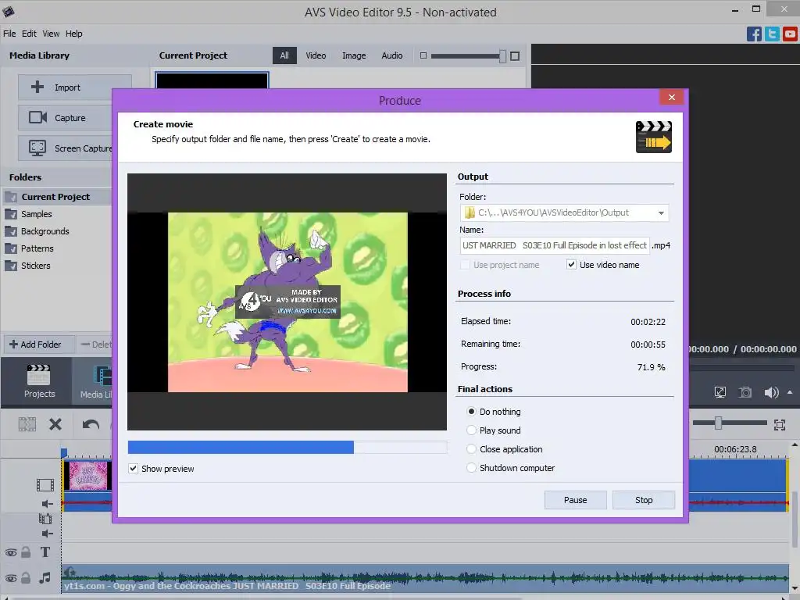Select the Stickers folder
The width and height of the screenshot is (800, 600).
coord(35,266)
